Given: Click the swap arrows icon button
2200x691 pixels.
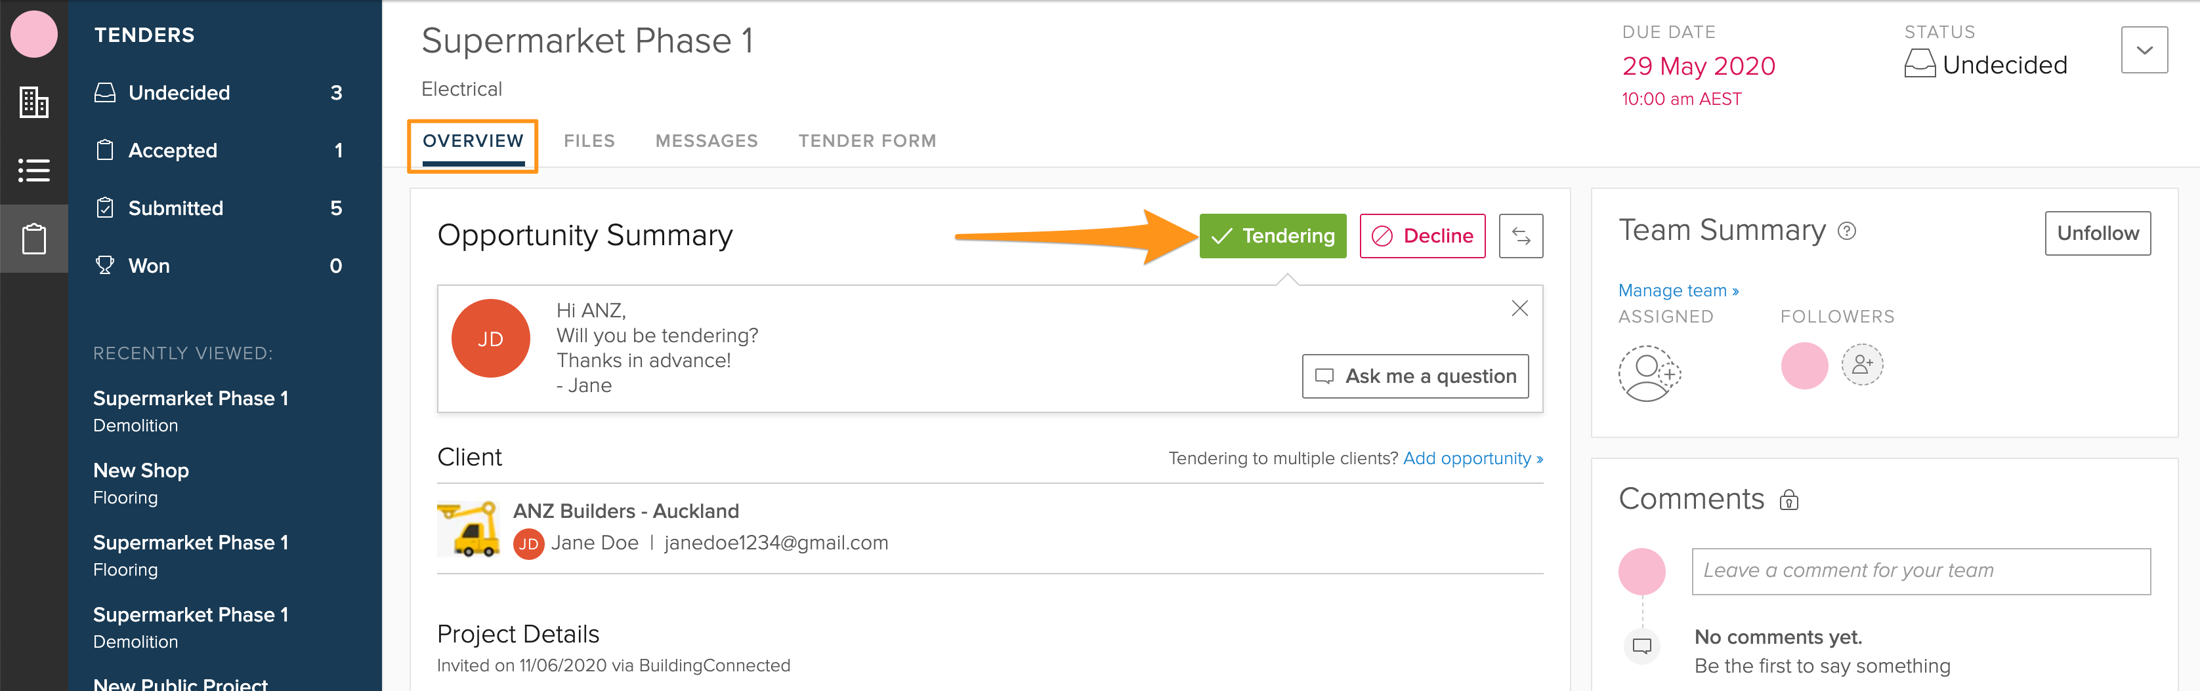Looking at the screenshot, I should (1520, 235).
